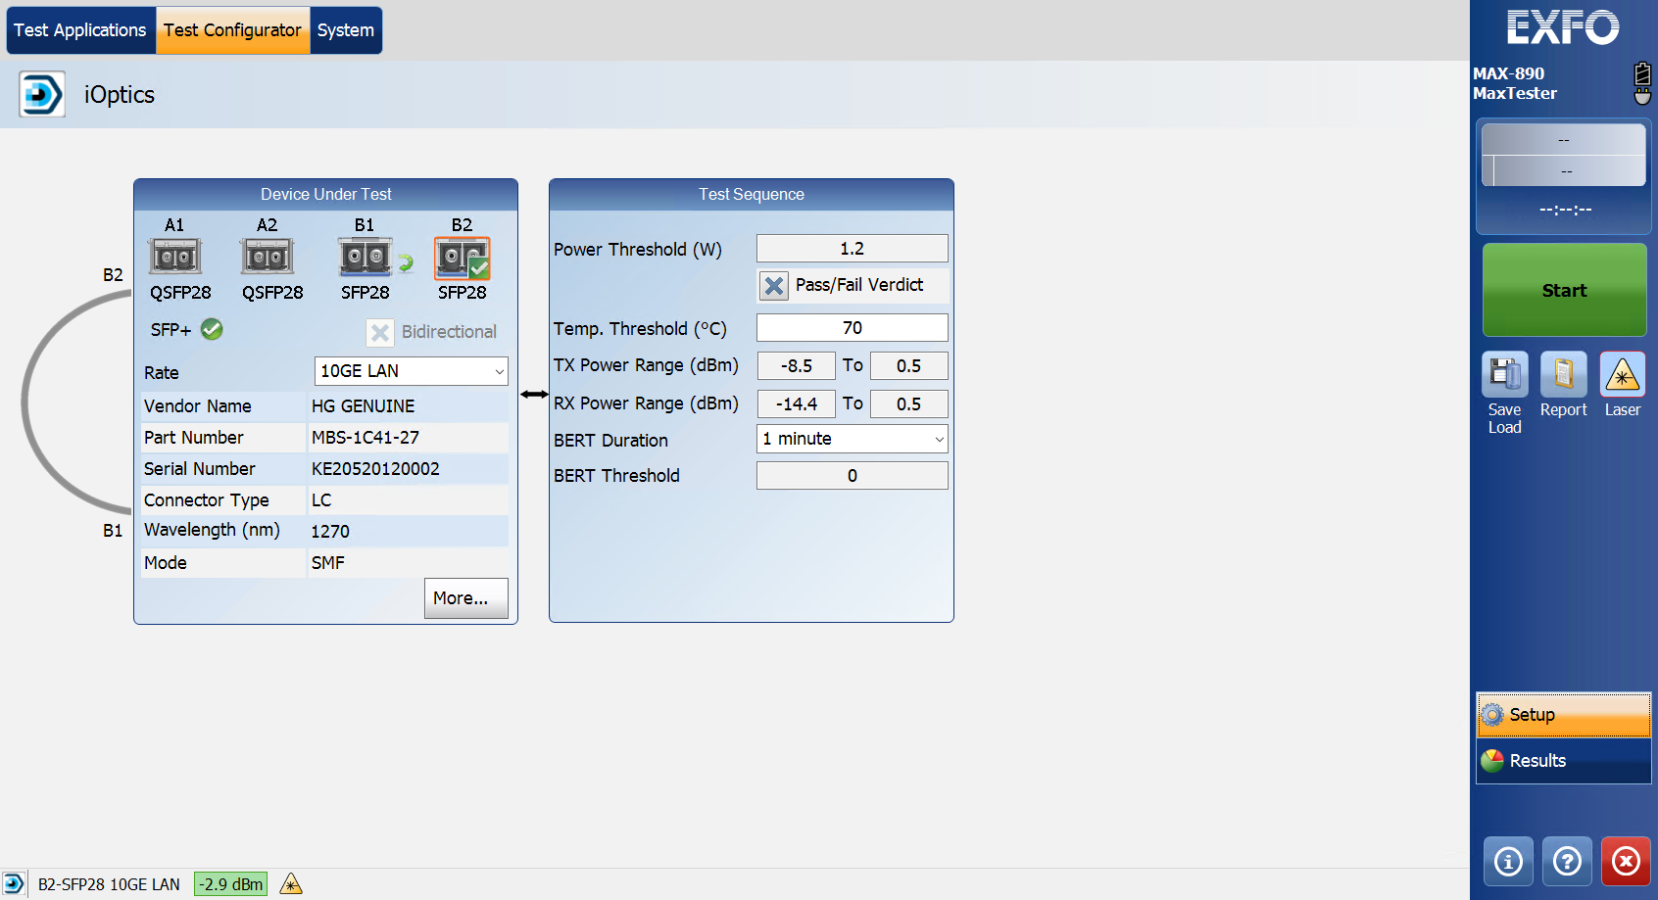This screenshot has height=900, width=1658.
Task: Click the Temp. Threshold field showing 70
Action: [853, 328]
